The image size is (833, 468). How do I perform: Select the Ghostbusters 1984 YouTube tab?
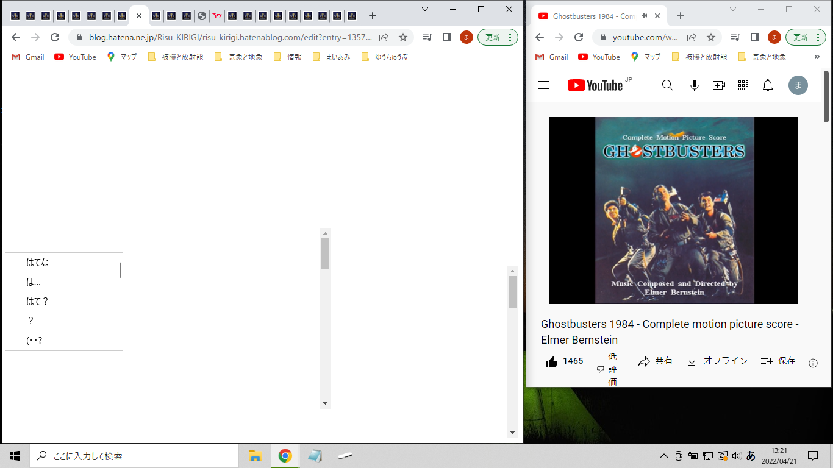(x=600, y=16)
